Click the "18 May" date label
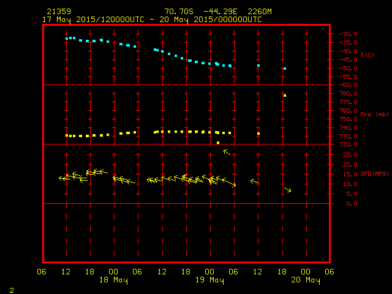The height and width of the screenshot is (294, 392). point(113,280)
